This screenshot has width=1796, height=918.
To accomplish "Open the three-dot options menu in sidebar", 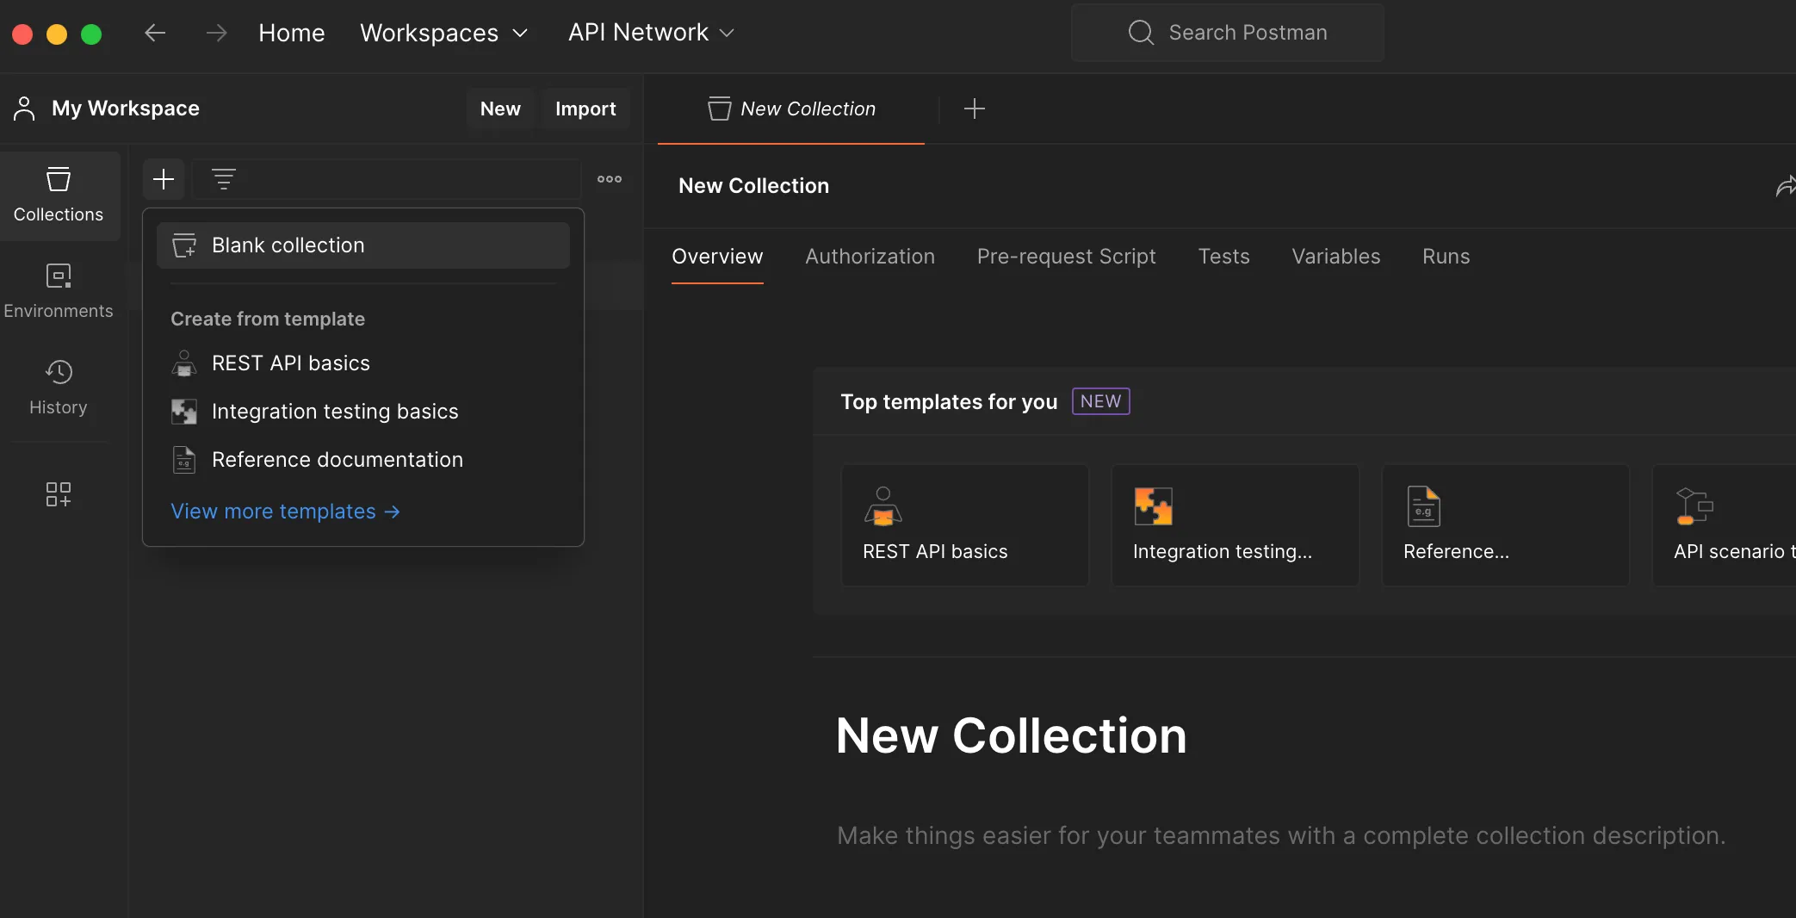I will (610, 179).
